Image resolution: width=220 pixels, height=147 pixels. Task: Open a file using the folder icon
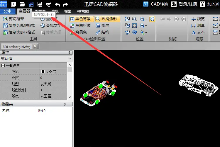tap(22, 4)
